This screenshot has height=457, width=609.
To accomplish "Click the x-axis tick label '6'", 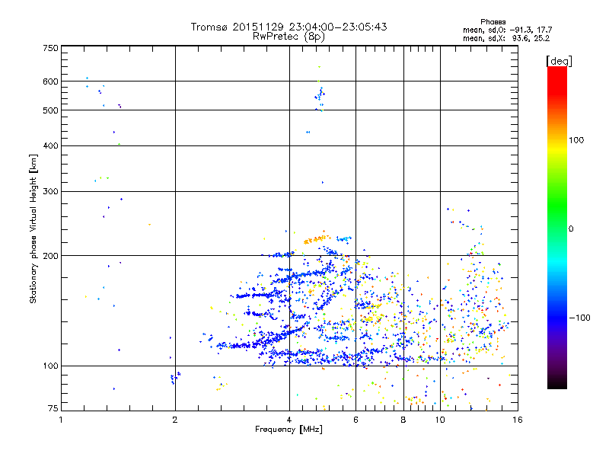I will [x=356, y=420].
